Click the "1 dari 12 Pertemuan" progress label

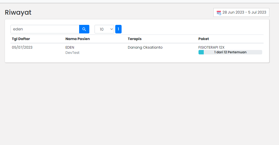(230, 52)
